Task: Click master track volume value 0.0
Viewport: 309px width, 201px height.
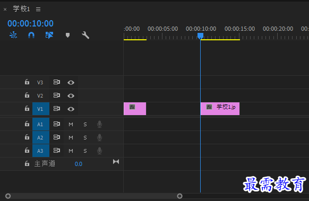Action: coord(79,164)
